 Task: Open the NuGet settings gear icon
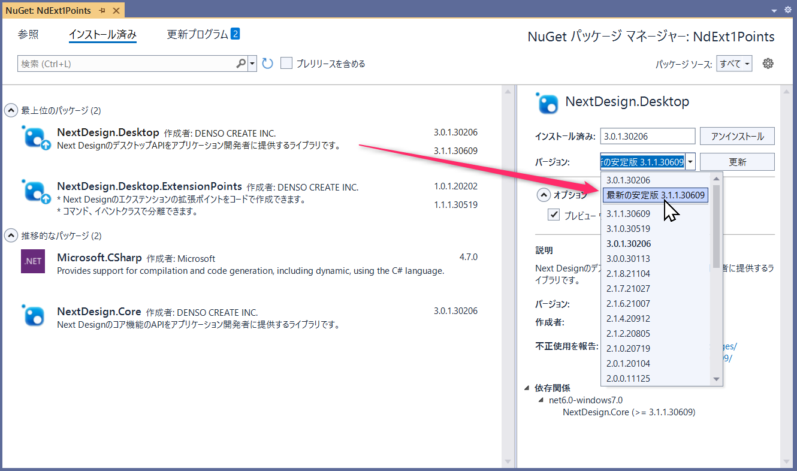(x=768, y=64)
